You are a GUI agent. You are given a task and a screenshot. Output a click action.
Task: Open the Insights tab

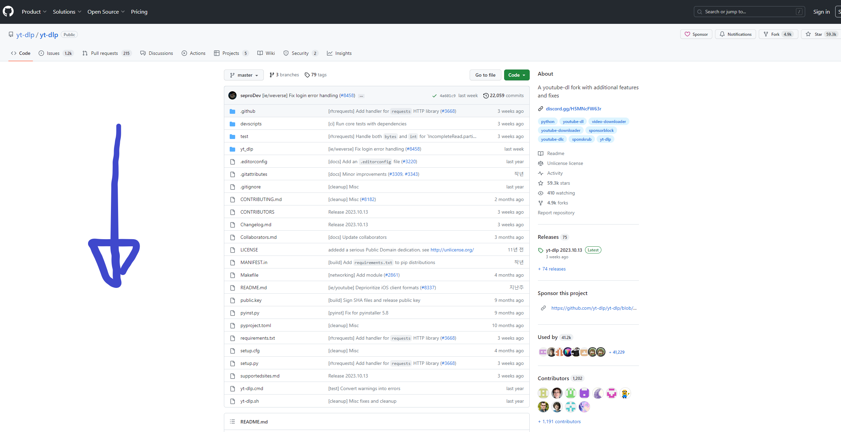coord(339,53)
